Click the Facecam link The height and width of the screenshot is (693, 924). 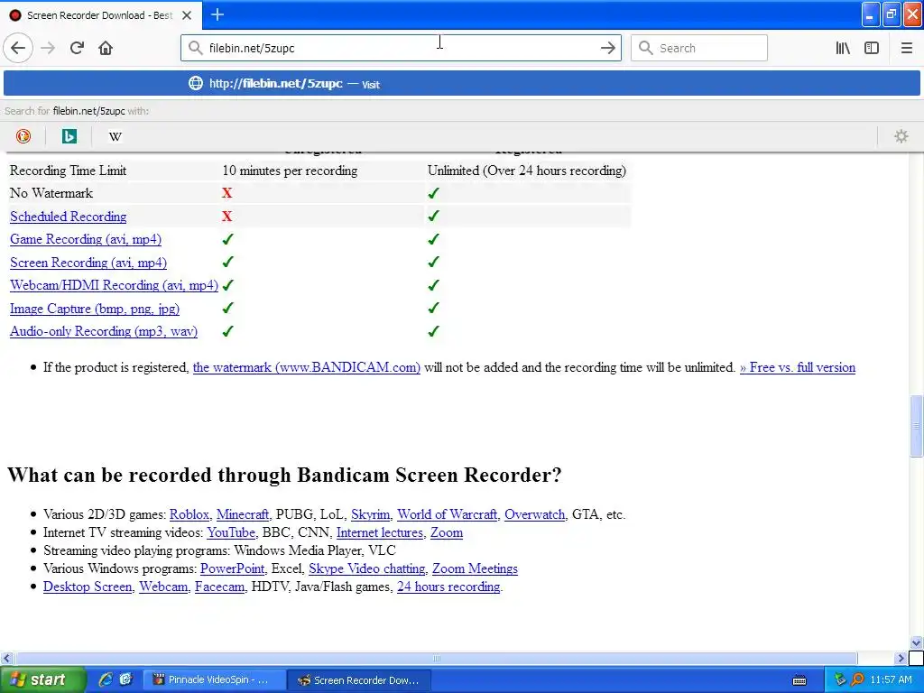(x=219, y=587)
